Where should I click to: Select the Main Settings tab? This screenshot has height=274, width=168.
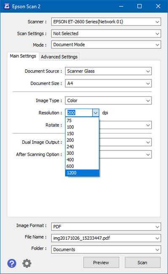click(x=23, y=56)
